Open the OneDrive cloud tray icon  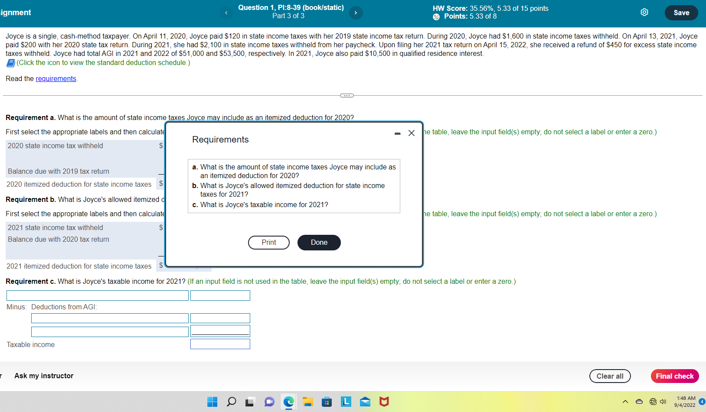coord(639,402)
